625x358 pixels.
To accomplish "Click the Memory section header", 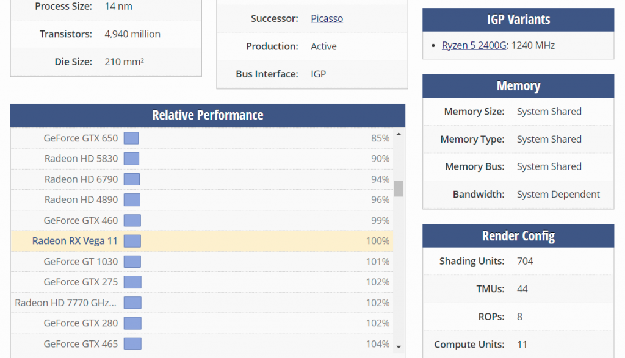I will 518,86.
